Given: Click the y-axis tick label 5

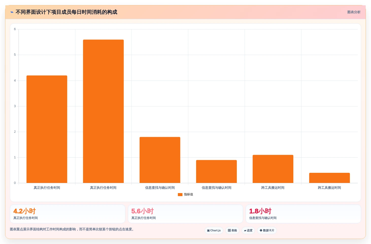Looking at the screenshot, I should coord(15,55).
